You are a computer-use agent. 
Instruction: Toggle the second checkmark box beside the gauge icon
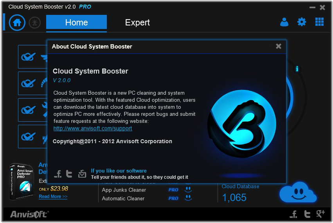(x=28, y=83)
